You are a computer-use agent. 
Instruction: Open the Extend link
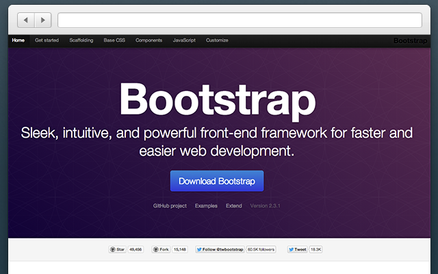234,206
